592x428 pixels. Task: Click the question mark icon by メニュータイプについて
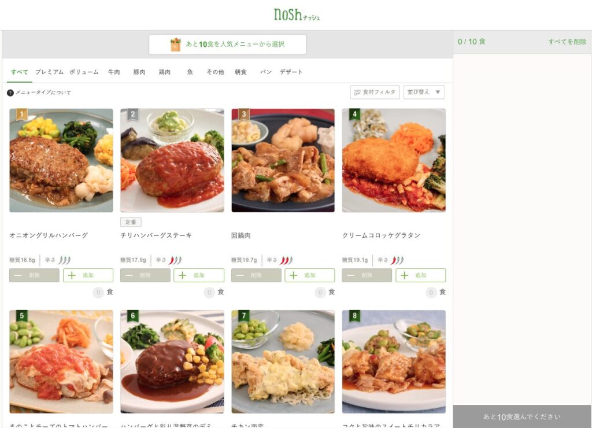[10, 93]
